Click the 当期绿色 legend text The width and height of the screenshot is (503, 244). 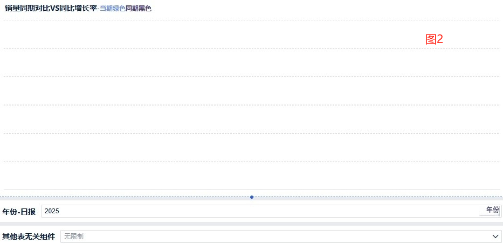pyautogui.click(x=112, y=9)
